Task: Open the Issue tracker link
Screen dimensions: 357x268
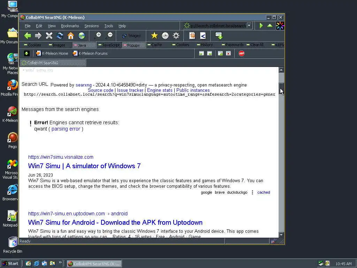Action: (130, 90)
